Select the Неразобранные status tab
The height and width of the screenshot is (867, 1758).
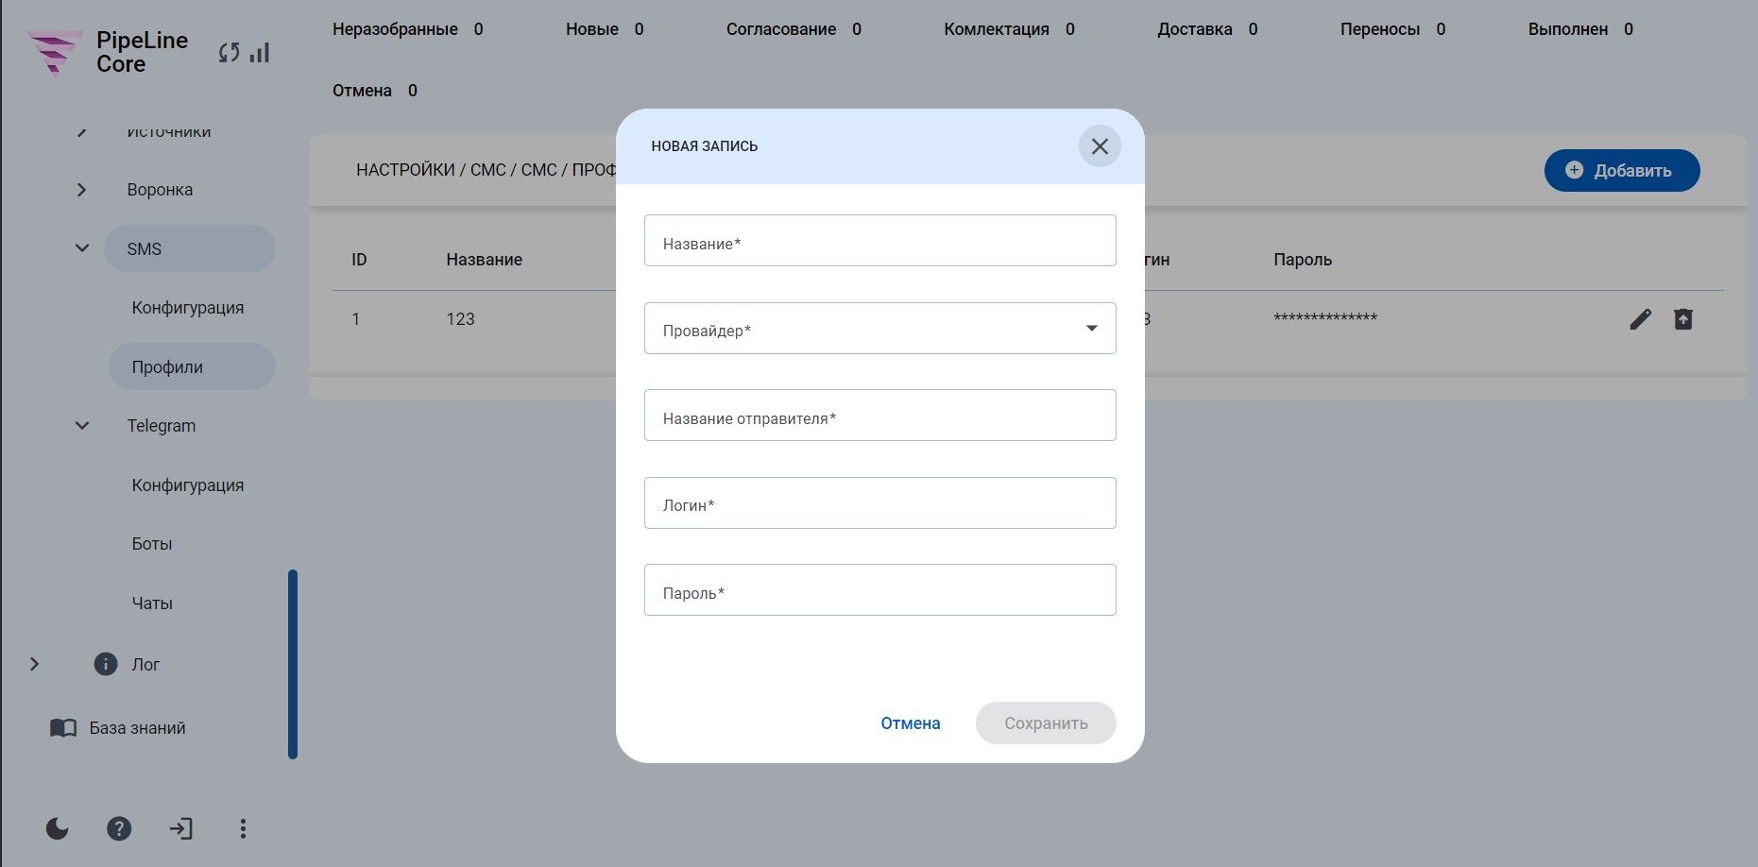[407, 29]
